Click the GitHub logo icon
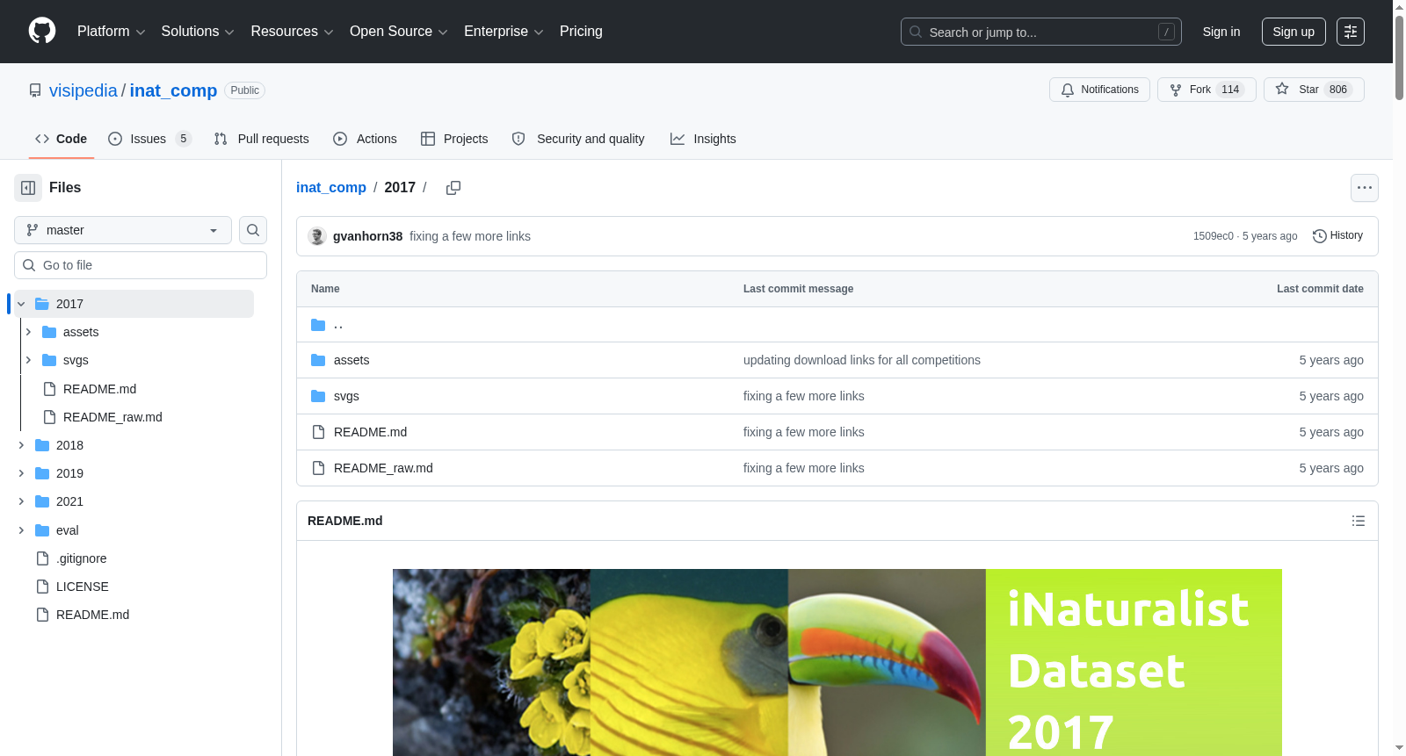1406x756 pixels. coord(42,31)
